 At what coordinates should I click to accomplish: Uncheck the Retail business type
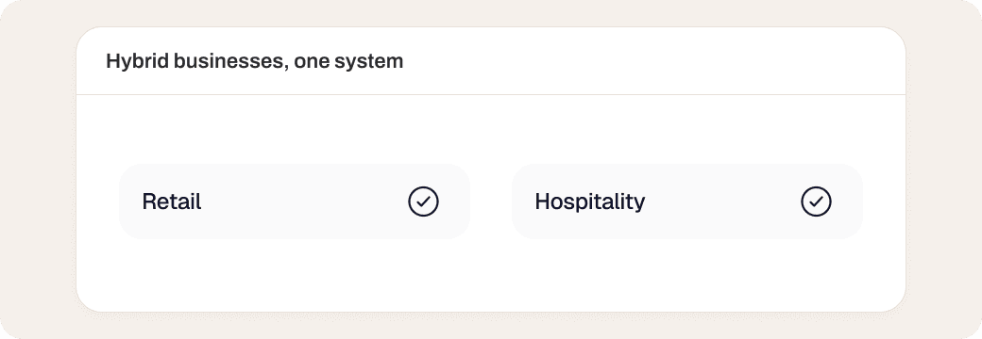click(423, 202)
